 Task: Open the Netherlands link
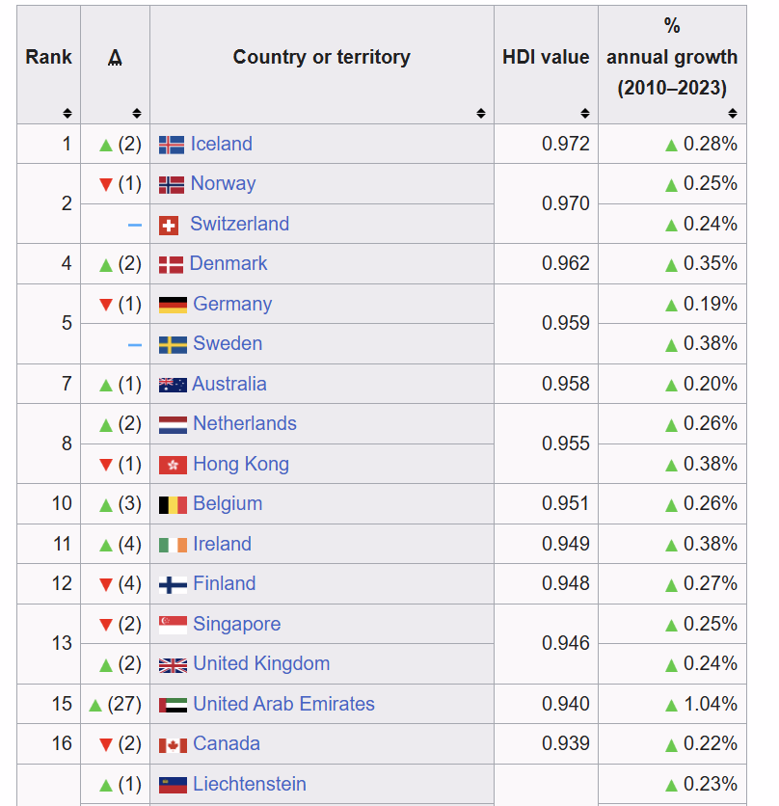tap(245, 424)
